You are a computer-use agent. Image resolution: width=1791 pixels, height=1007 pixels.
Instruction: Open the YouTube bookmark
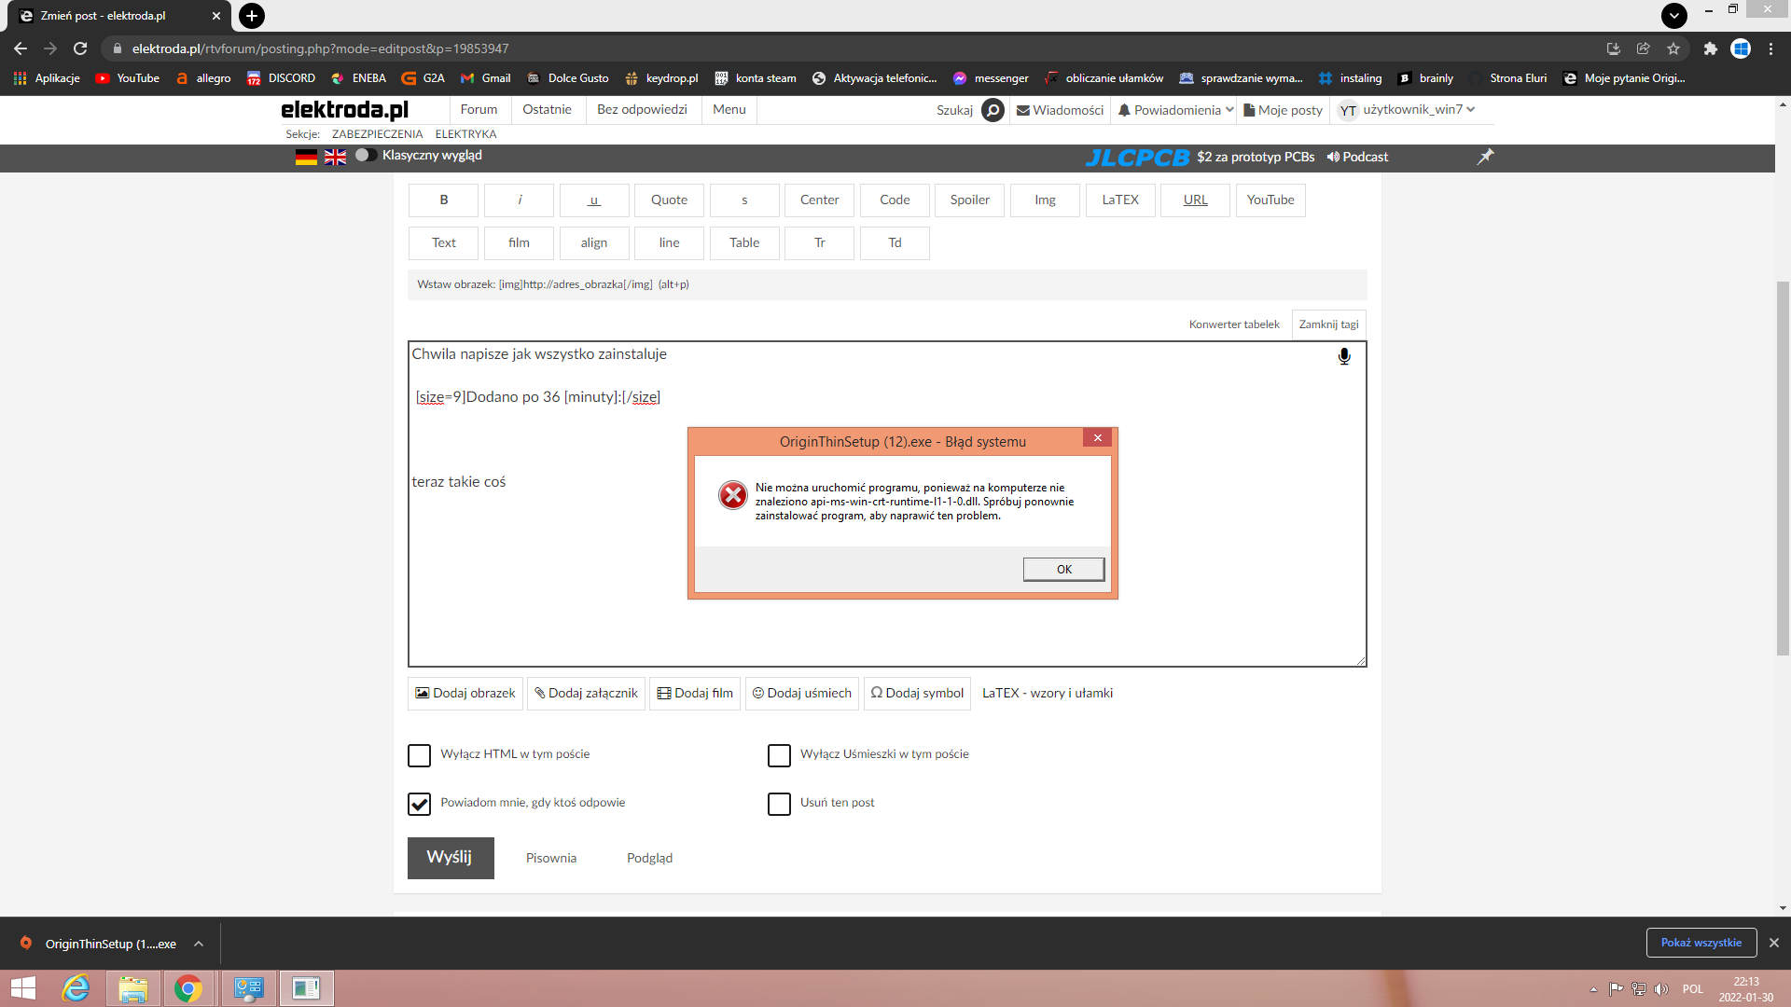click(x=128, y=78)
